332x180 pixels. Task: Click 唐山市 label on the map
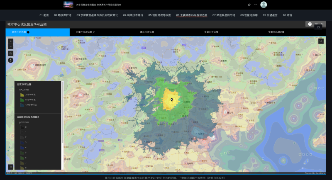coord(230,112)
